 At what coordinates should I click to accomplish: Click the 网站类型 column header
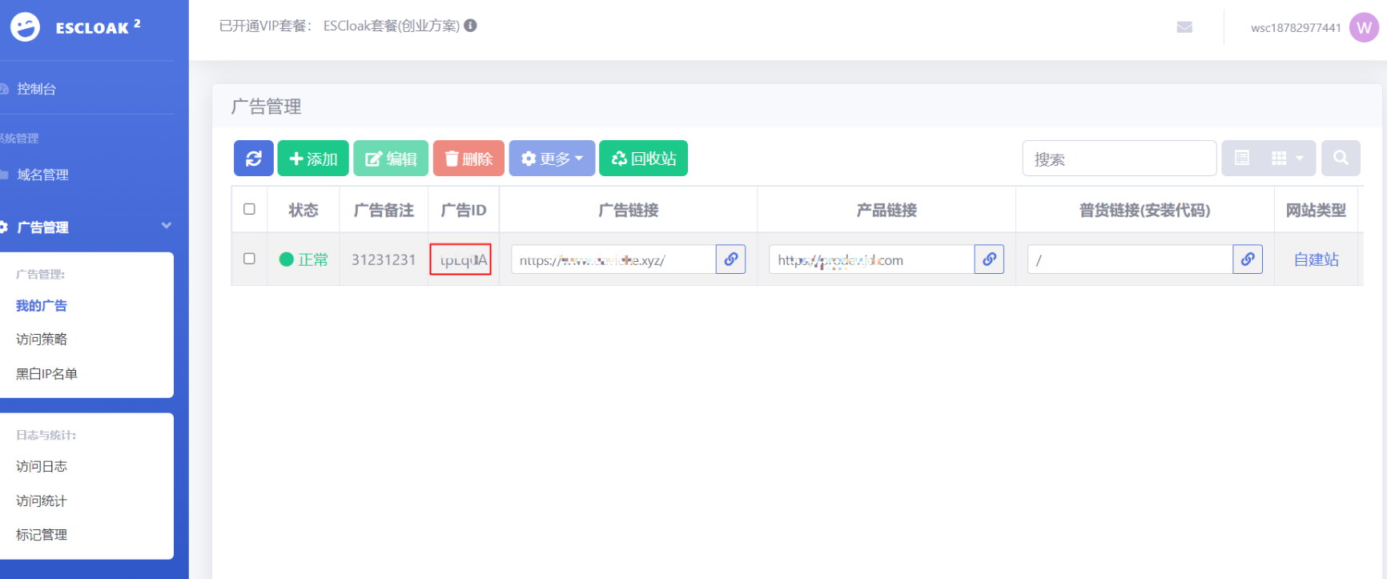point(1316,210)
